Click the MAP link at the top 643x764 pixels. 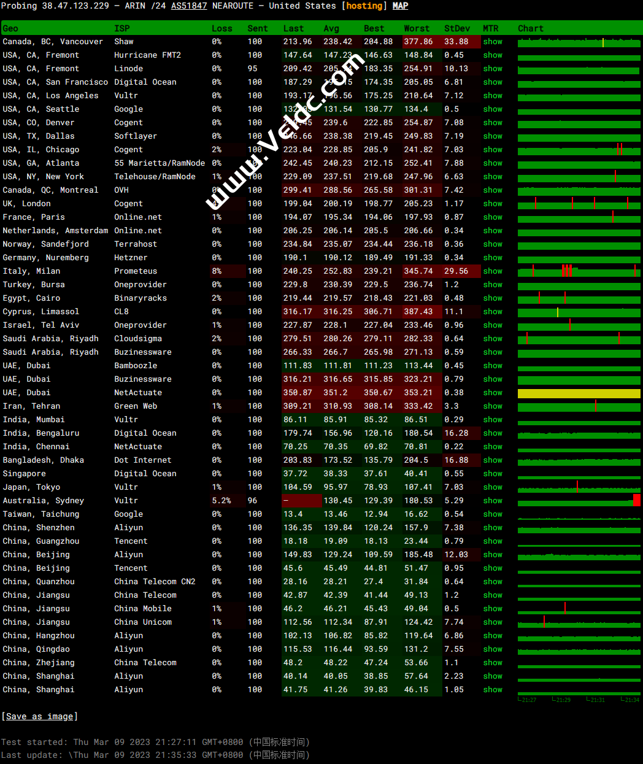coord(400,6)
